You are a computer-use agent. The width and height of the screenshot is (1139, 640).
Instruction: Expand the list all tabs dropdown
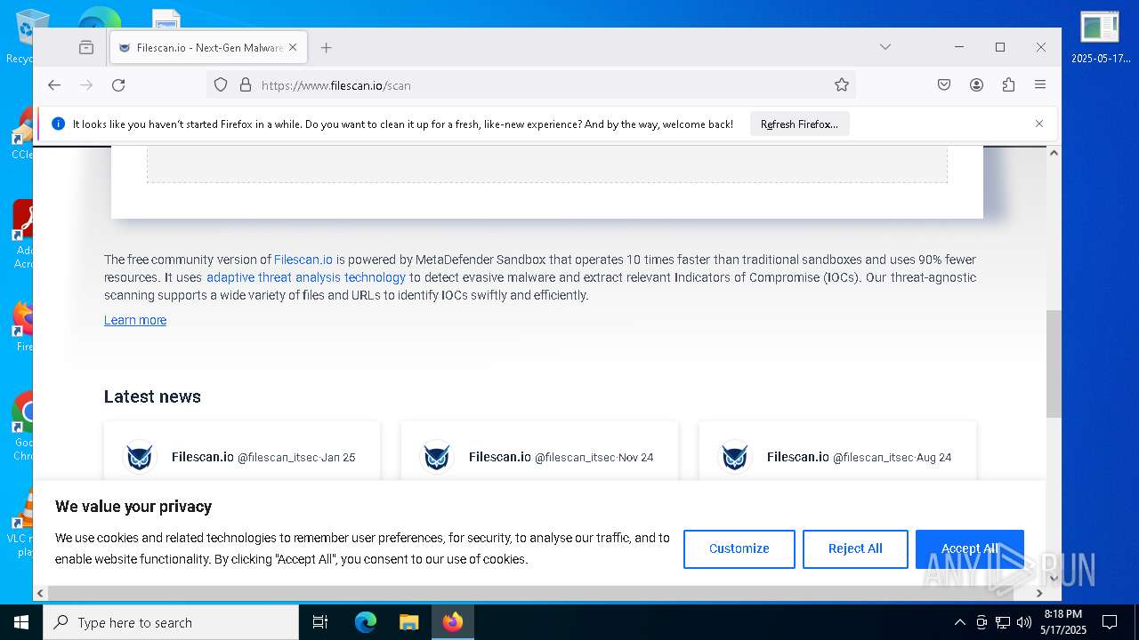click(x=885, y=47)
